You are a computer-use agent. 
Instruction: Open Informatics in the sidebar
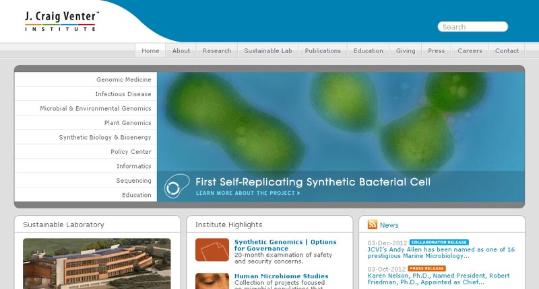coord(86,166)
